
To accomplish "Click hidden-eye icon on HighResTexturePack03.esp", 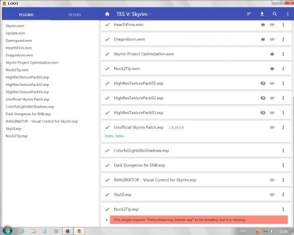I will coord(263,113).
